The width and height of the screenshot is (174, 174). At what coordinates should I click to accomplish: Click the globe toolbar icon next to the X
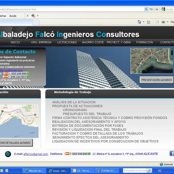tap(33, 16)
